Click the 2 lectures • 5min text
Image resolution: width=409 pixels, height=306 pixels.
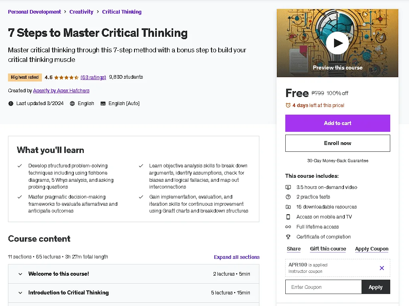pyautogui.click(x=231, y=274)
